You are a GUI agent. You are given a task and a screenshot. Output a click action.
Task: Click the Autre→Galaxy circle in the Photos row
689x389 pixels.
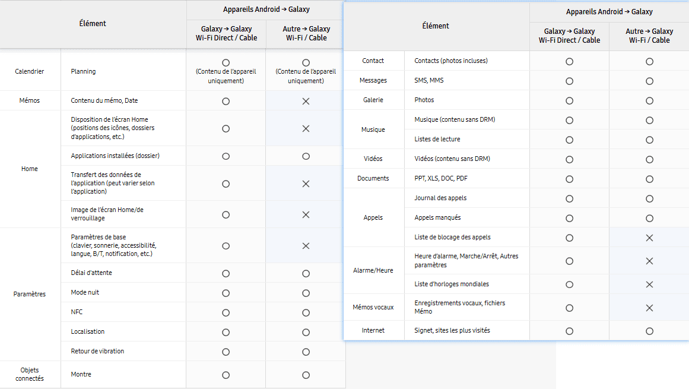[649, 100]
